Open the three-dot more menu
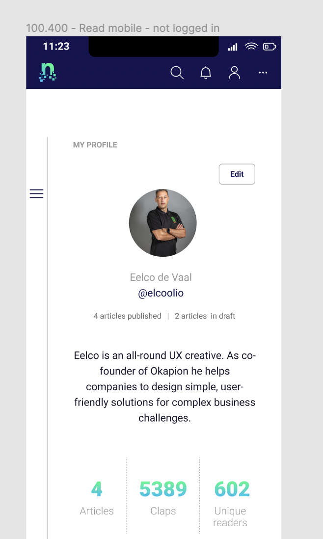The width and height of the screenshot is (323, 539). (x=263, y=73)
